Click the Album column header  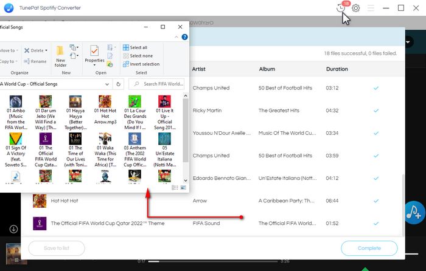(x=267, y=69)
